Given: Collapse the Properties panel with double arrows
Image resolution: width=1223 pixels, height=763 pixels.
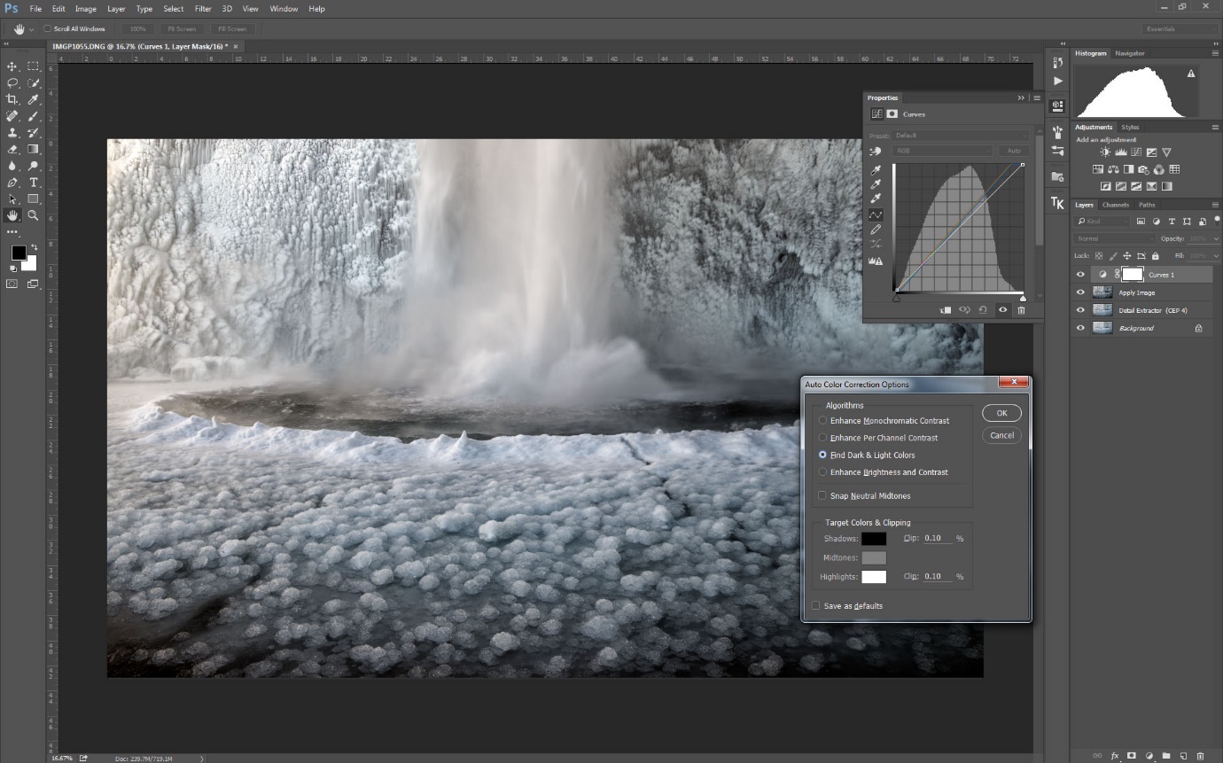Looking at the screenshot, I should [x=1021, y=97].
